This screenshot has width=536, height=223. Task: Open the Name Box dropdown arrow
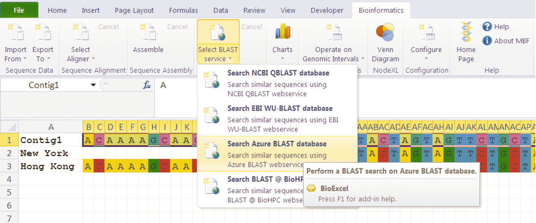click(93, 85)
